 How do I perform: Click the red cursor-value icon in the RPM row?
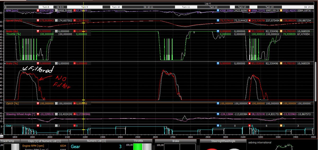38,11
